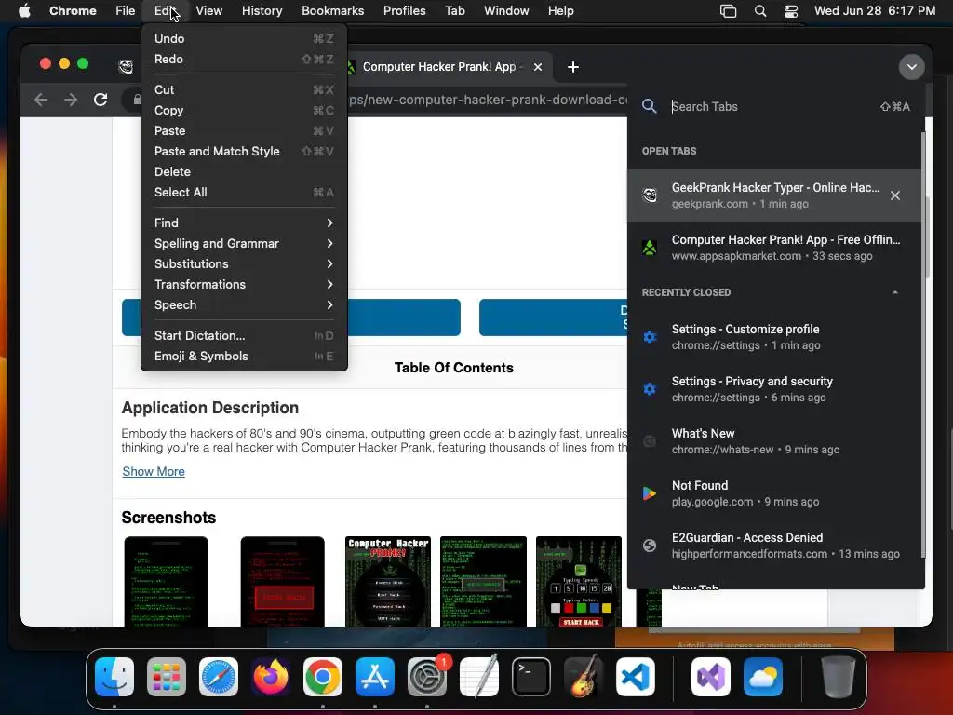The width and height of the screenshot is (953, 715).
Task: Click the Apple menu icon
Action: [x=24, y=10]
